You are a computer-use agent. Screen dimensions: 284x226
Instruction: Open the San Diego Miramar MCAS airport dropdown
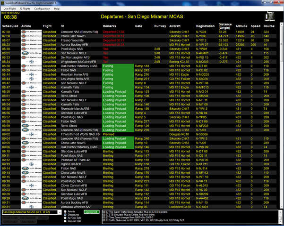[x=60, y=212]
